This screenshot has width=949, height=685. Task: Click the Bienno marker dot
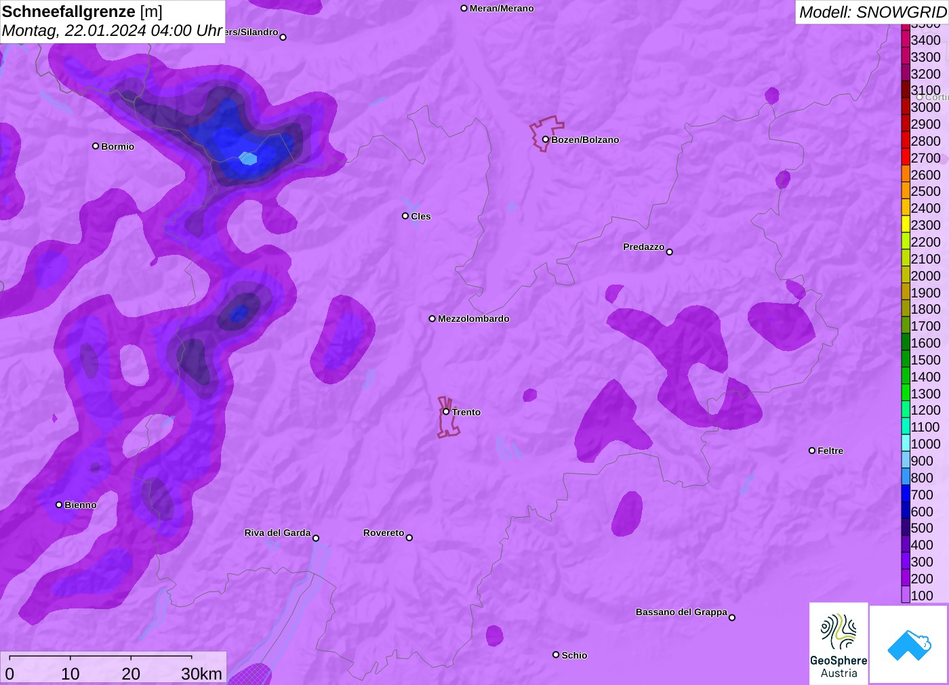[59, 505]
